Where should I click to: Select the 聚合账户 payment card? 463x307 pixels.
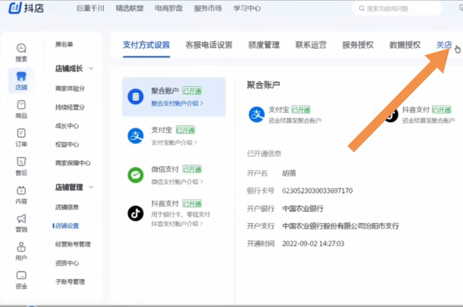174,97
